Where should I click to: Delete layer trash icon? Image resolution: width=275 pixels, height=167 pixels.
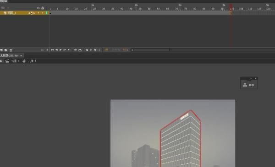tap(11, 50)
